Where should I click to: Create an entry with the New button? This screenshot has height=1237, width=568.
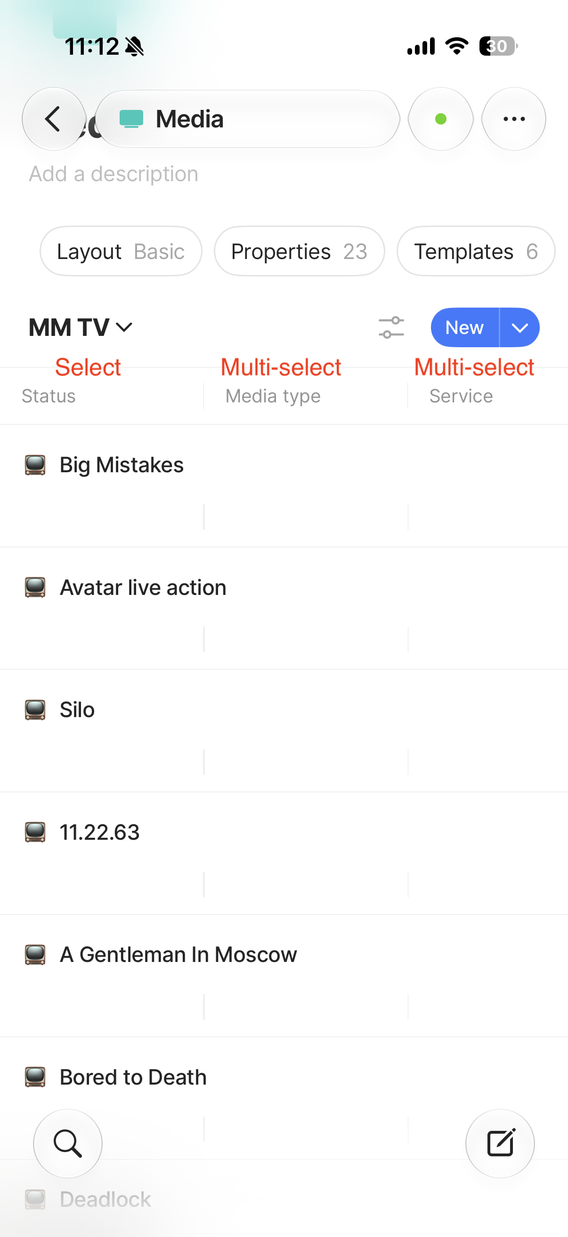(464, 327)
